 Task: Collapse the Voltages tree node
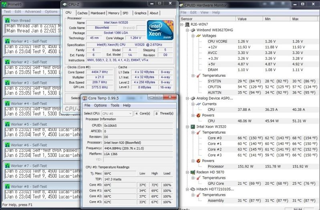[x=193, y=36]
